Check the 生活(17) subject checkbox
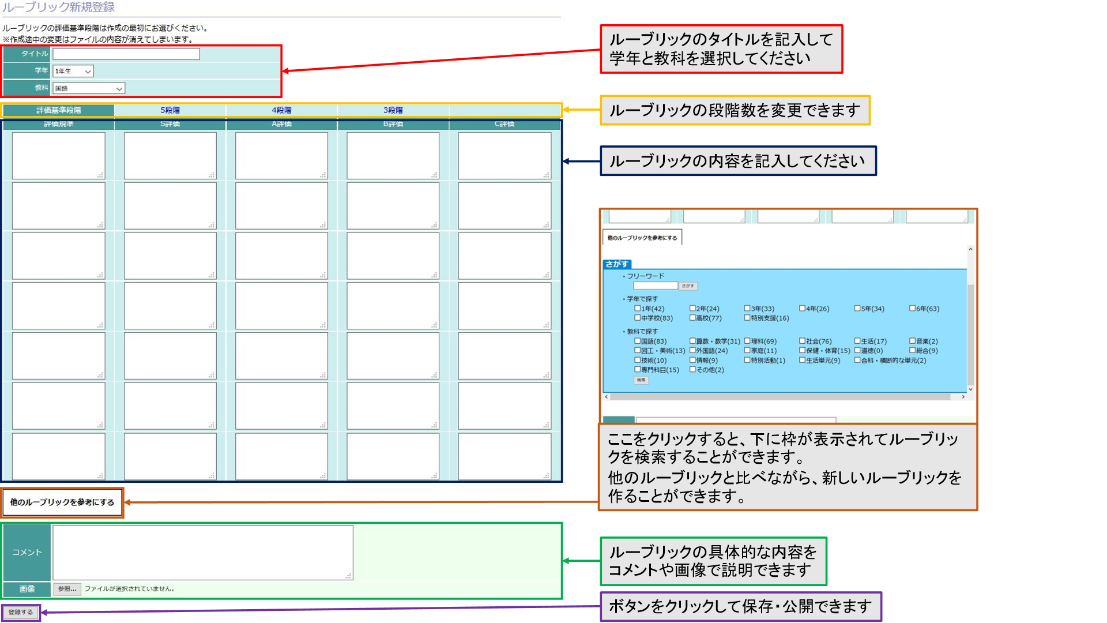 857,341
